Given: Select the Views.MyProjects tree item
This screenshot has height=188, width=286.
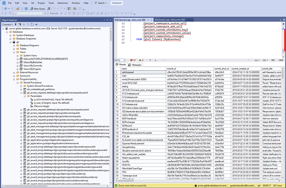Looking at the screenshot, I should [x=32, y=69].
